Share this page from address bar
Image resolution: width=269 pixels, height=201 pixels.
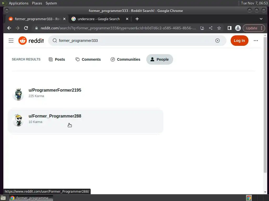pos(210,28)
